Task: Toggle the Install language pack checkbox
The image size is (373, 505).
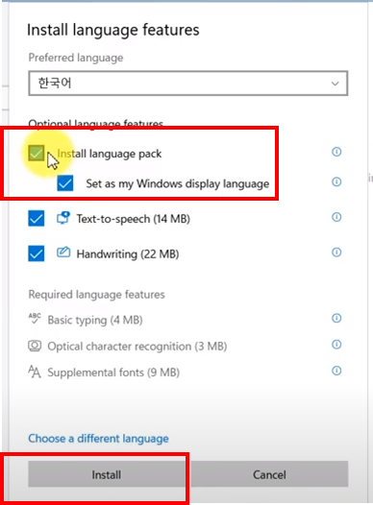Action: (37, 153)
